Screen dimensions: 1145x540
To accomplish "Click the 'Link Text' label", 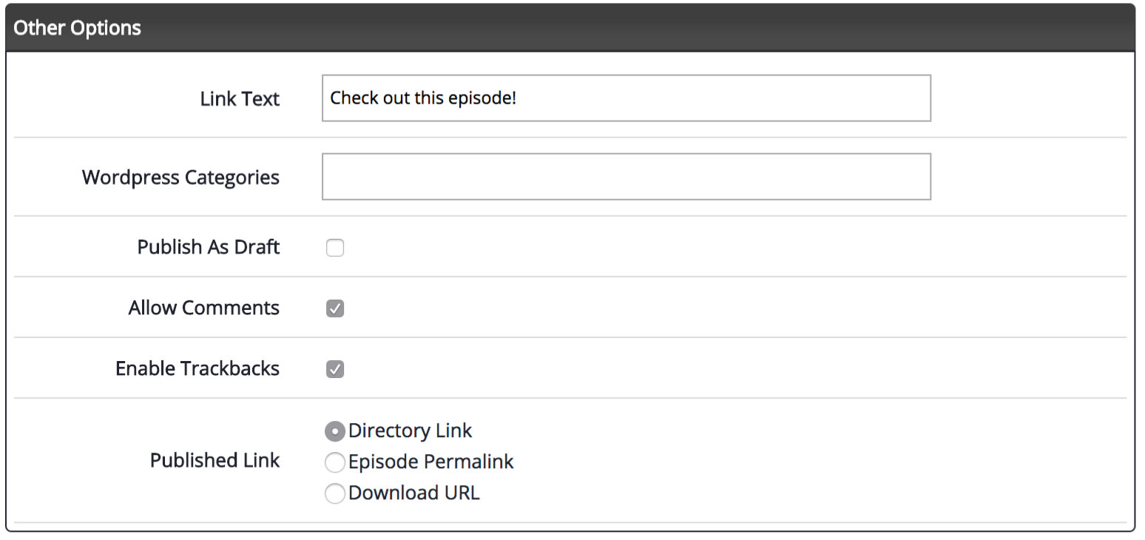I will tap(240, 99).
